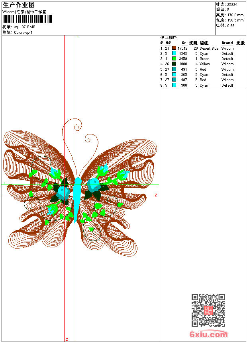247x342 pixels.
Task: Select the Desert Blue description
Action: click(209, 49)
